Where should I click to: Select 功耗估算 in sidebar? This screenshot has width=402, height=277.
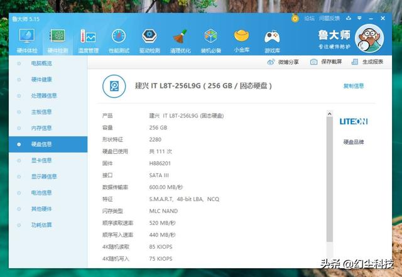pyautogui.click(x=48, y=225)
